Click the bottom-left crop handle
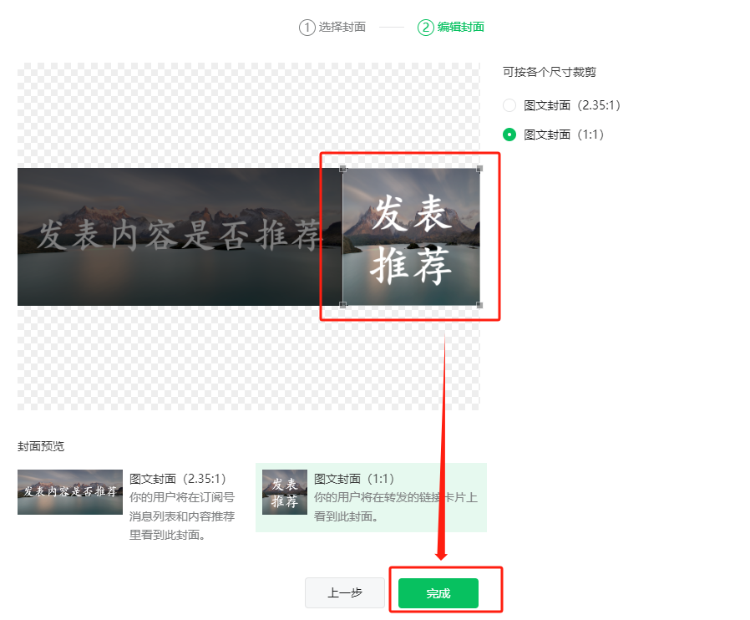Screen dimensions: 750x620 (343, 306)
